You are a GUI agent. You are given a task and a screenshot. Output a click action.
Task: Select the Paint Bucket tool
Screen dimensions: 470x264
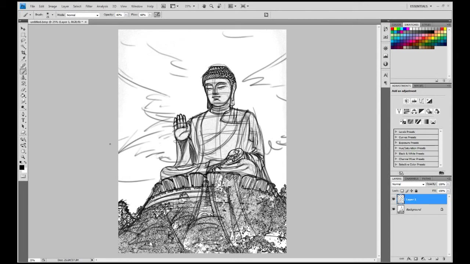tap(23, 95)
